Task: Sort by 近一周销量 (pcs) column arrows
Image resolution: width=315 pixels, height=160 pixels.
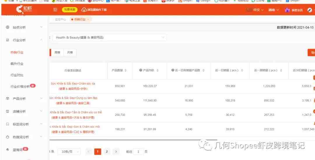Action: tap(281, 70)
